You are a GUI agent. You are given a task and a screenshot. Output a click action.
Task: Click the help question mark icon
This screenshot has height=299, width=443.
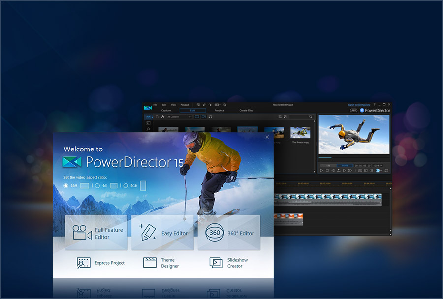pyautogui.click(x=375, y=105)
